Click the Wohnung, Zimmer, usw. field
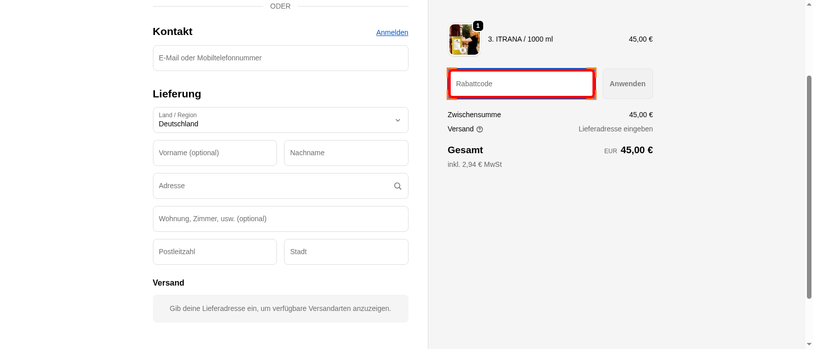 click(x=280, y=219)
